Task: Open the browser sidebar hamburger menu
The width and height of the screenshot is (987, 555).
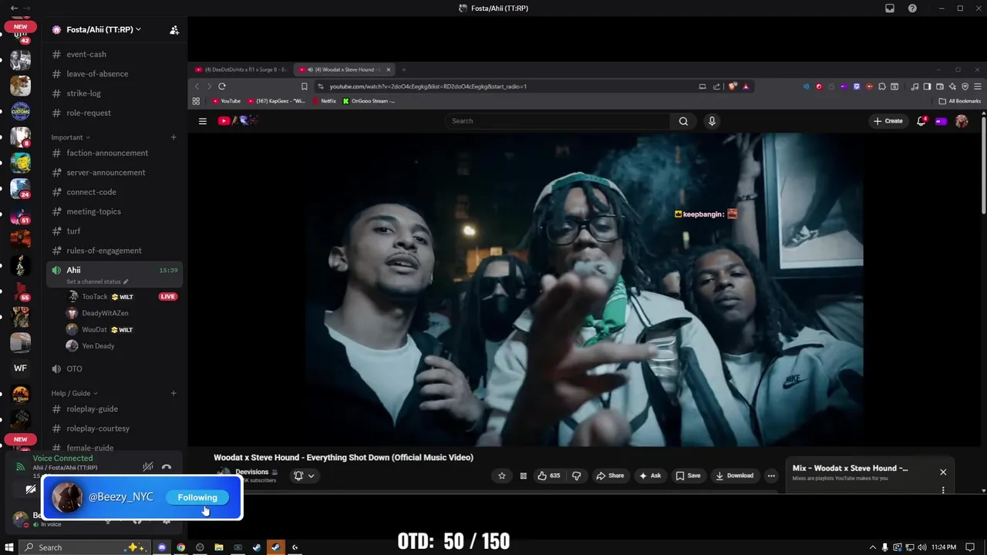Action: click(x=978, y=86)
